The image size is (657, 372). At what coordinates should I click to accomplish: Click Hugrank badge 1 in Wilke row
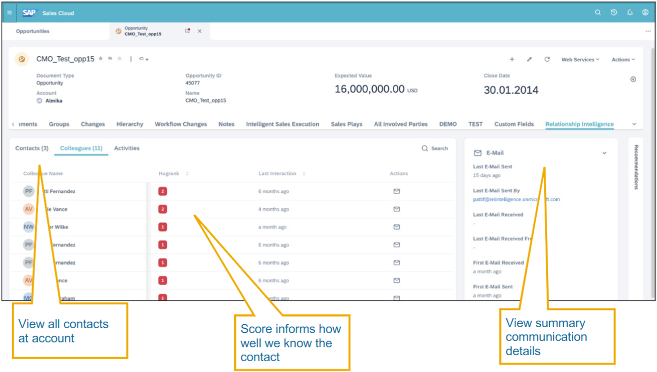163,227
